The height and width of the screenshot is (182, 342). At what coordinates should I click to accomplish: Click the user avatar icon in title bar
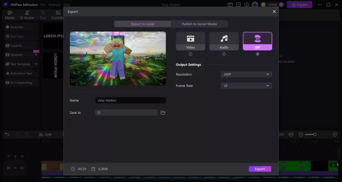(255, 5)
